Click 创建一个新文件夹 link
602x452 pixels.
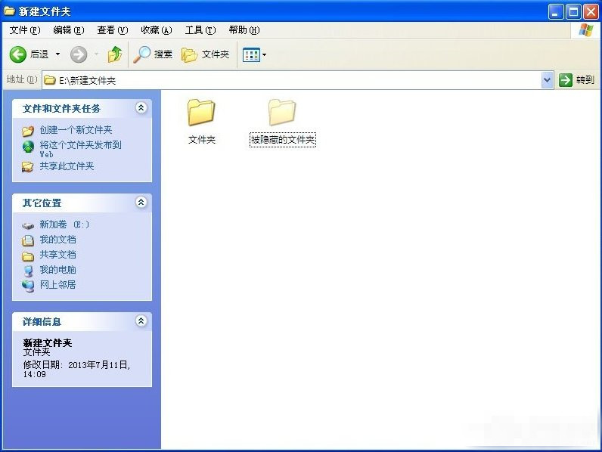(76, 130)
